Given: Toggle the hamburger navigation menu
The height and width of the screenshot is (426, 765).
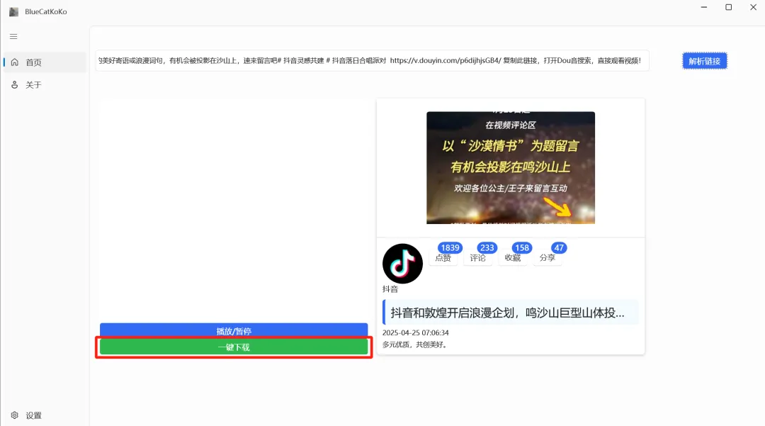Looking at the screenshot, I should [x=13, y=37].
